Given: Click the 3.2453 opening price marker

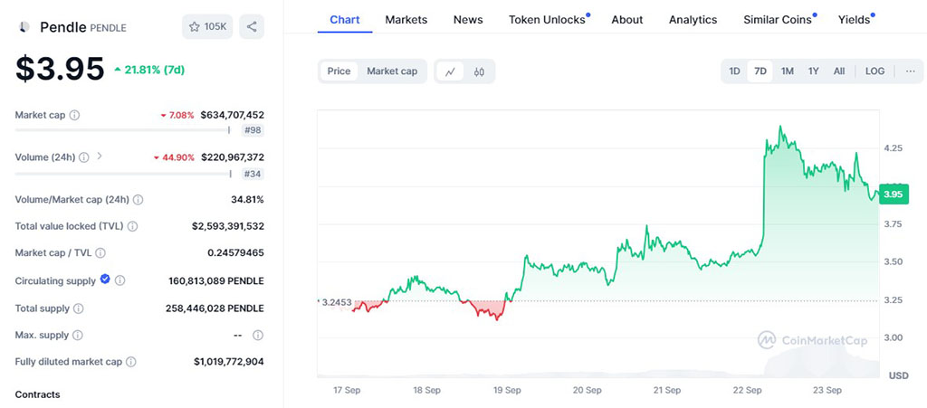Looking at the screenshot, I should coord(337,302).
